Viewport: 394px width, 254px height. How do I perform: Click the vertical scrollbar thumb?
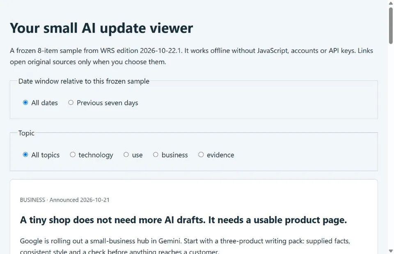point(391,25)
